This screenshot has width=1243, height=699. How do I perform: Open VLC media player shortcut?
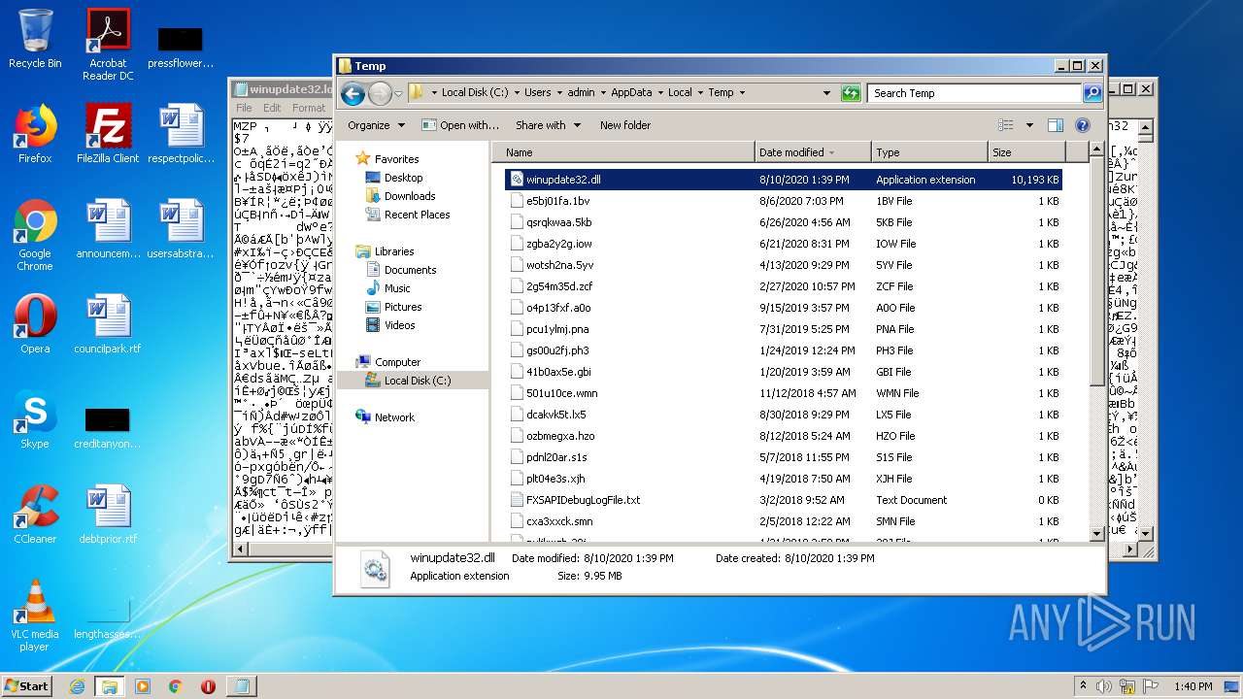coord(35,616)
